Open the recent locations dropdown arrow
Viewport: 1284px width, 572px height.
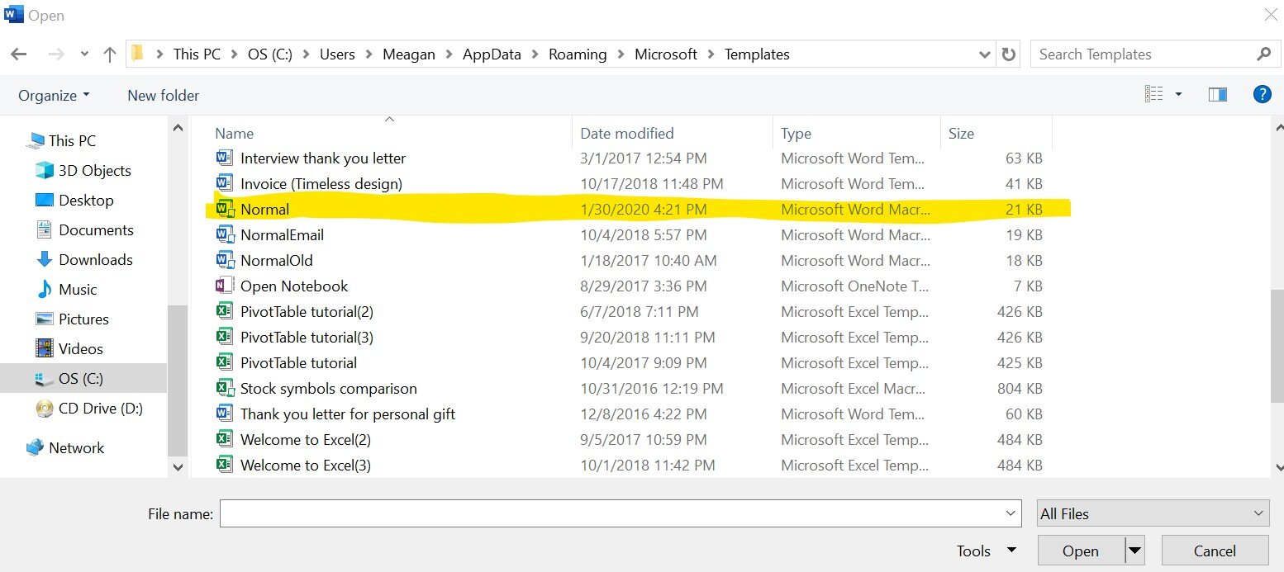[84, 55]
